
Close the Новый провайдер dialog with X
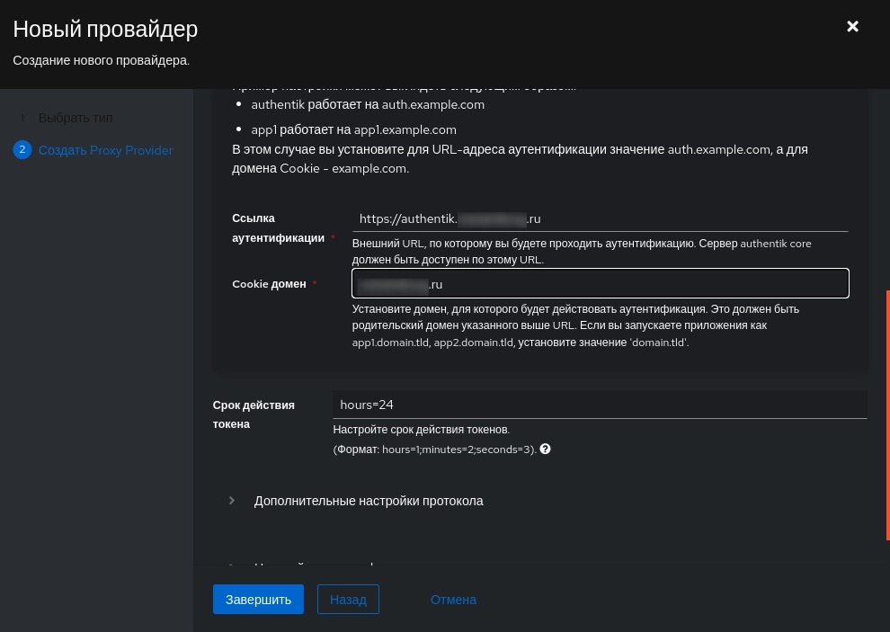coord(852,26)
